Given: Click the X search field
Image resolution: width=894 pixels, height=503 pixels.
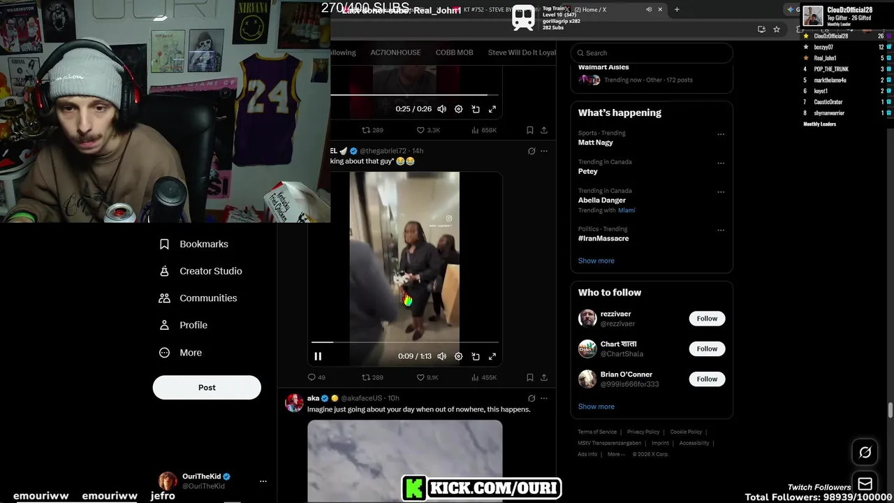Looking at the screenshot, I should pos(652,52).
